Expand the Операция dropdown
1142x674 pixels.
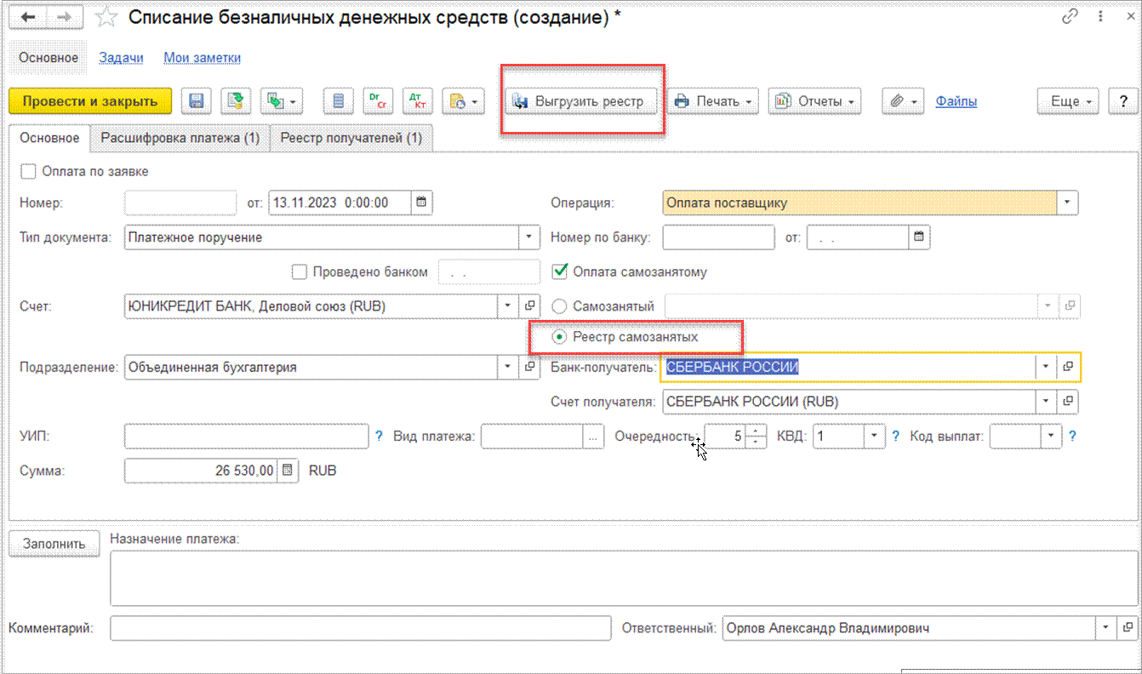tap(1068, 203)
